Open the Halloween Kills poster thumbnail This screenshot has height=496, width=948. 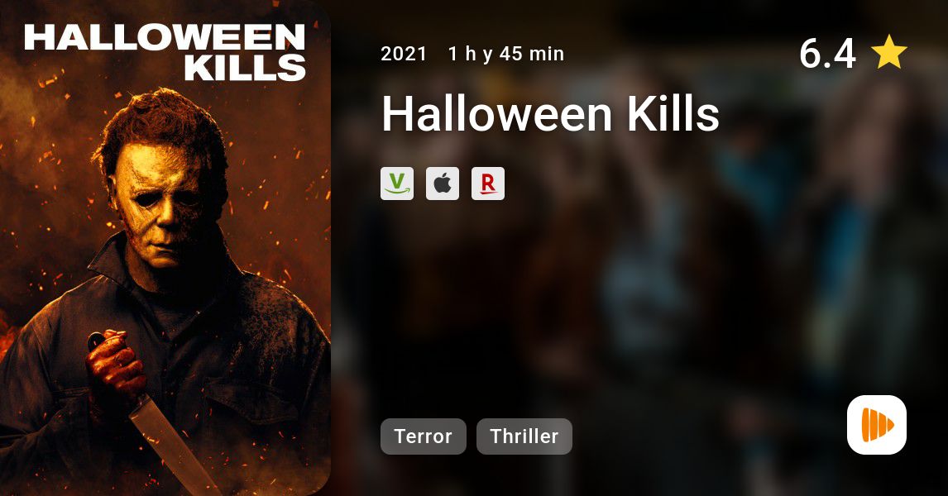click(165, 248)
